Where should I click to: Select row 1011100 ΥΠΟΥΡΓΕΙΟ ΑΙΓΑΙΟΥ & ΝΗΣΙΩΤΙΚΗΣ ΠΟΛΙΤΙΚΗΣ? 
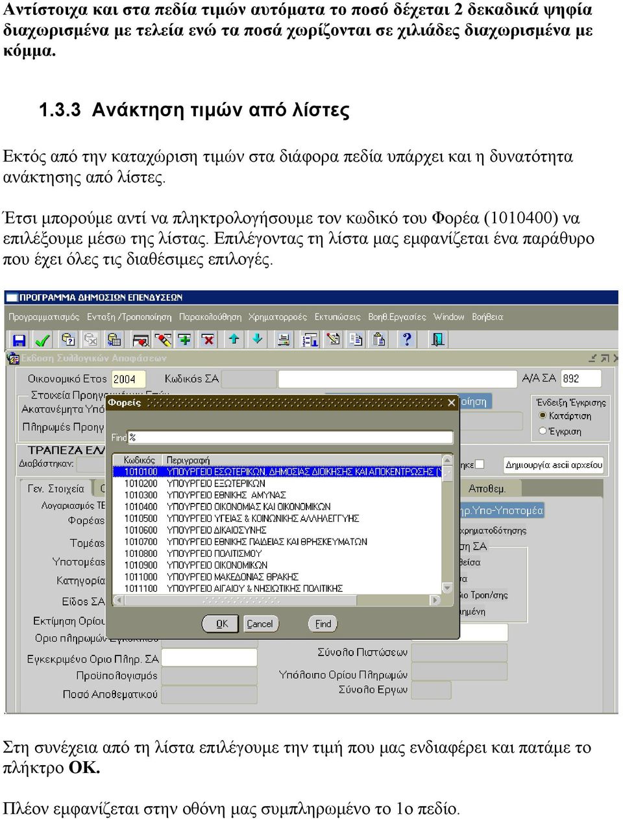pyautogui.click(x=277, y=589)
